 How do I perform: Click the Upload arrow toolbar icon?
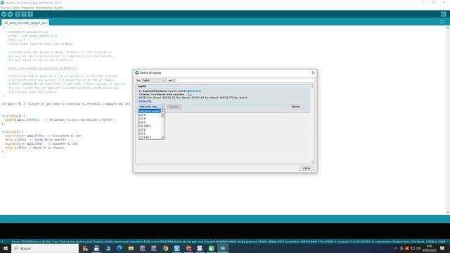(x=11, y=14)
